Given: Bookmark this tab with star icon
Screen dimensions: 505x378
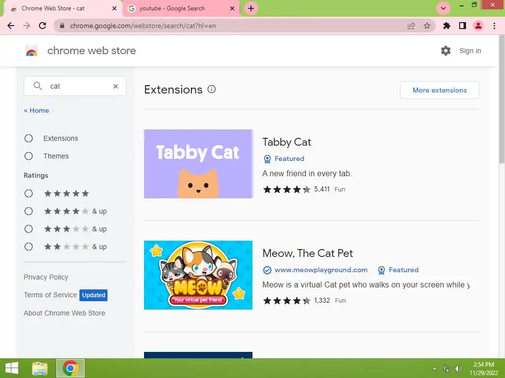Looking at the screenshot, I should coord(427,26).
